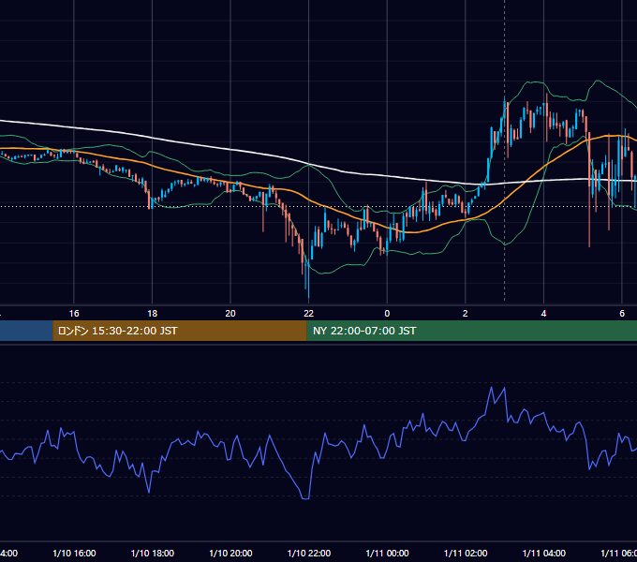Screen dimensions: 637x562
Task: Click the 6 hour axis label
Action: 622,313
